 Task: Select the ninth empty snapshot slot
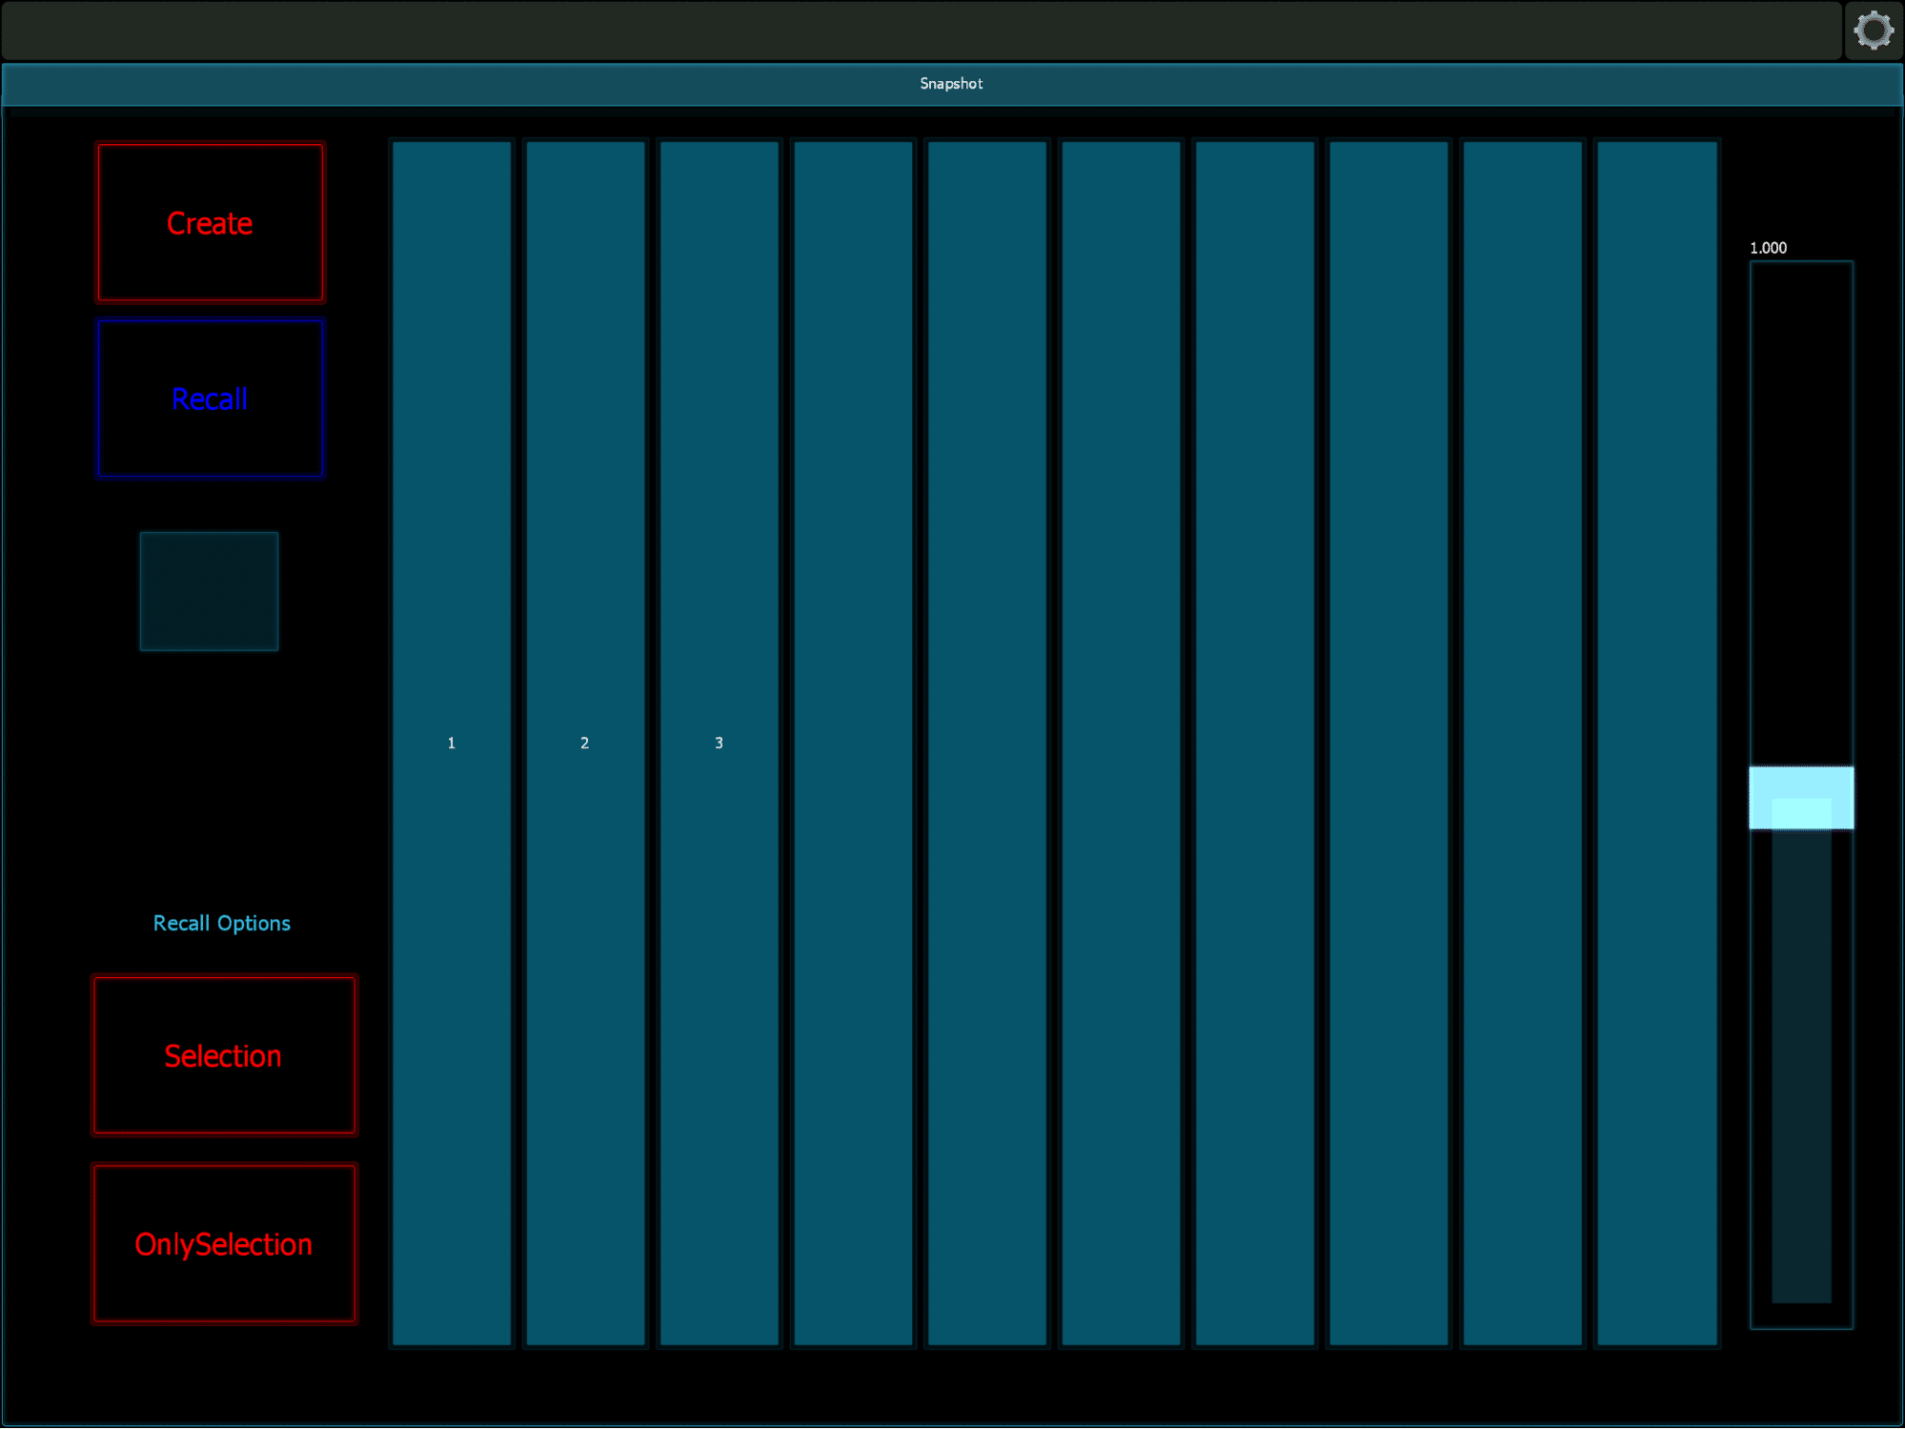click(x=1523, y=743)
